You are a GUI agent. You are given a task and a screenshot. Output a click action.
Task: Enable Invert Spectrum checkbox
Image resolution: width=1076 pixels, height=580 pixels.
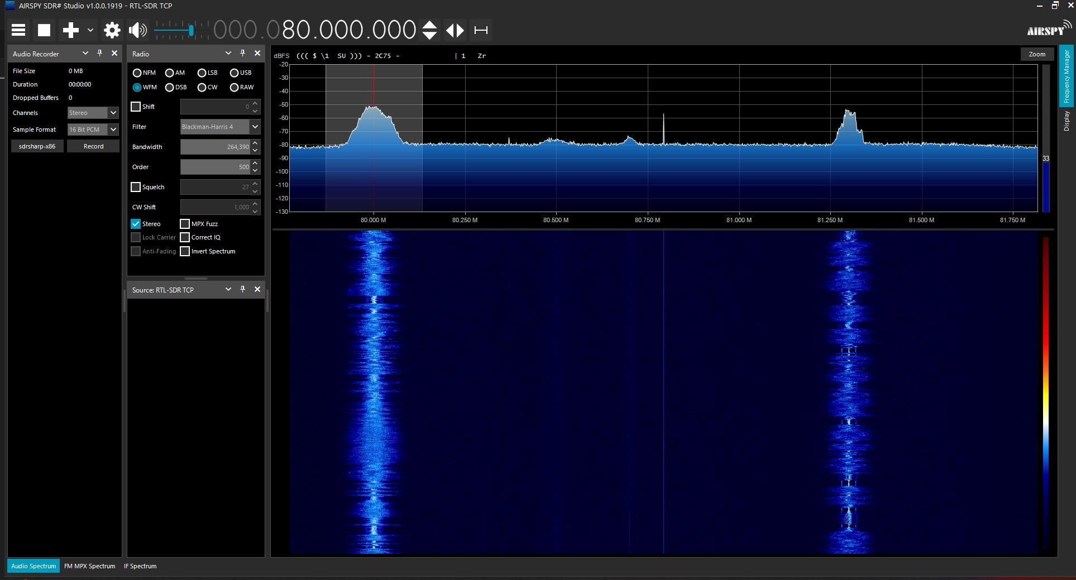pos(185,251)
